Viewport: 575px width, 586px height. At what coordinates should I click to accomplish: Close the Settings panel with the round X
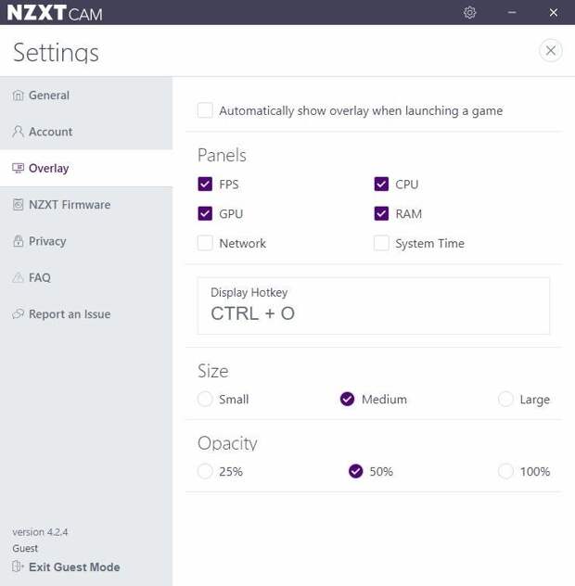(x=550, y=50)
